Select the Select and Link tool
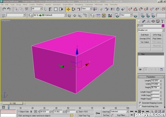The height and width of the screenshot is (118, 166). coord(16,9)
